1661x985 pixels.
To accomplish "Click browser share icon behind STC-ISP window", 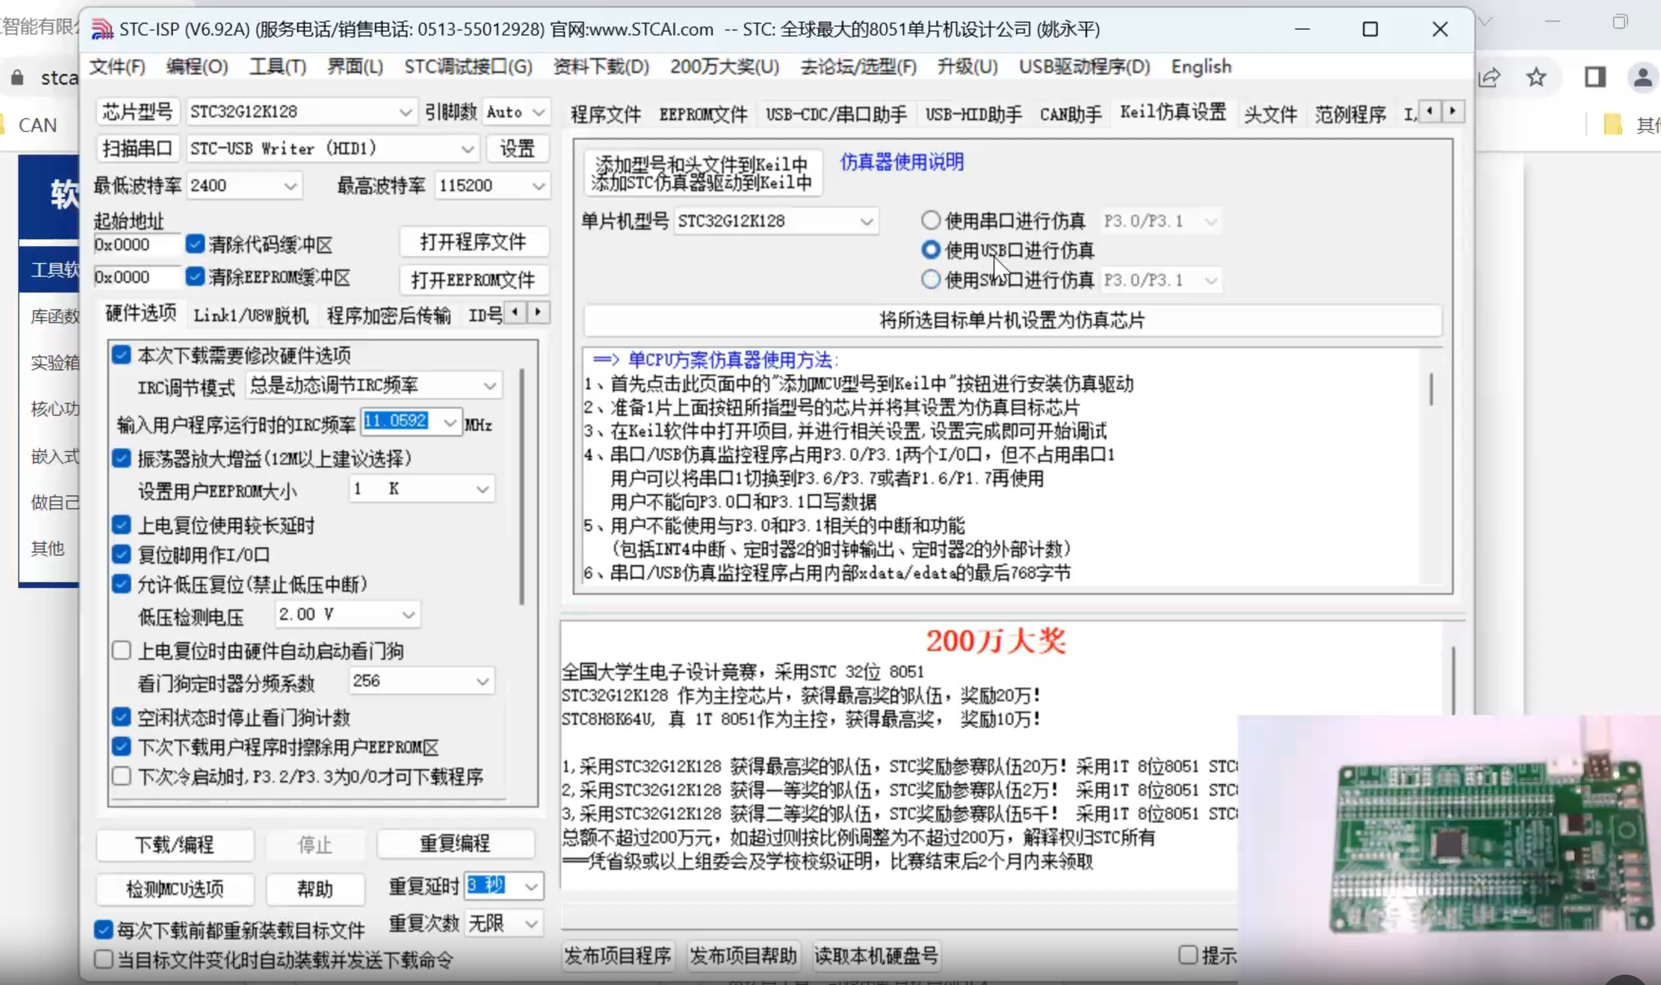I will click(1490, 78).
